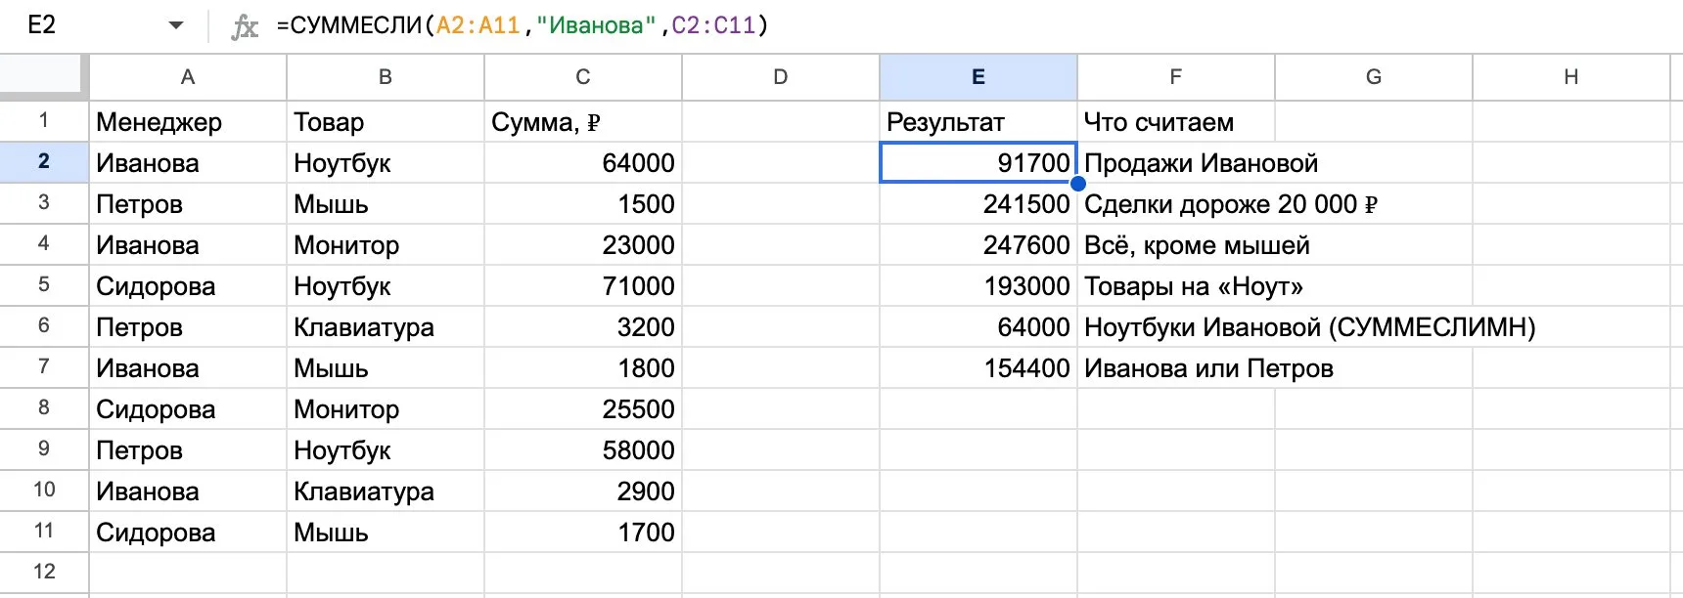The height and width of the screenshot is (598, 1683).
Task: Click the cell with value 241500
Action: click(x=978, y=204)
